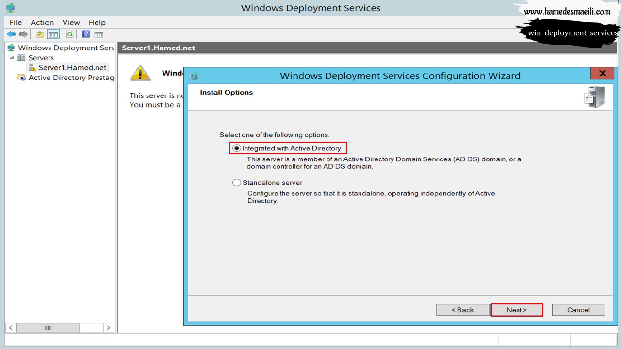This screenshot has width=621, height=349.
Task: Click the 'Configure the server so that it is standalone' description
Action: (371, 197)
